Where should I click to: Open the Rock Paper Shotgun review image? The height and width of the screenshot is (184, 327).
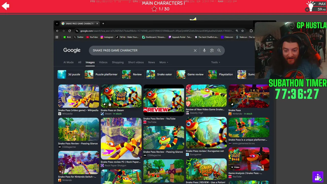[x=121, y=139]
